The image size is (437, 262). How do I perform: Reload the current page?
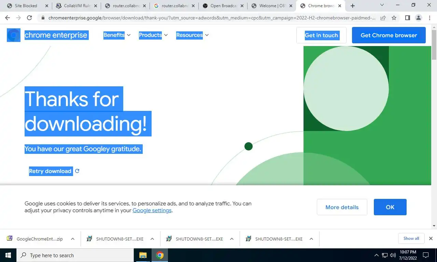(x=29, y=18)
